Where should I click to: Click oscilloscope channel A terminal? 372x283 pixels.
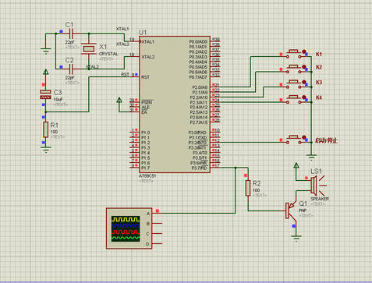point(157,213)
